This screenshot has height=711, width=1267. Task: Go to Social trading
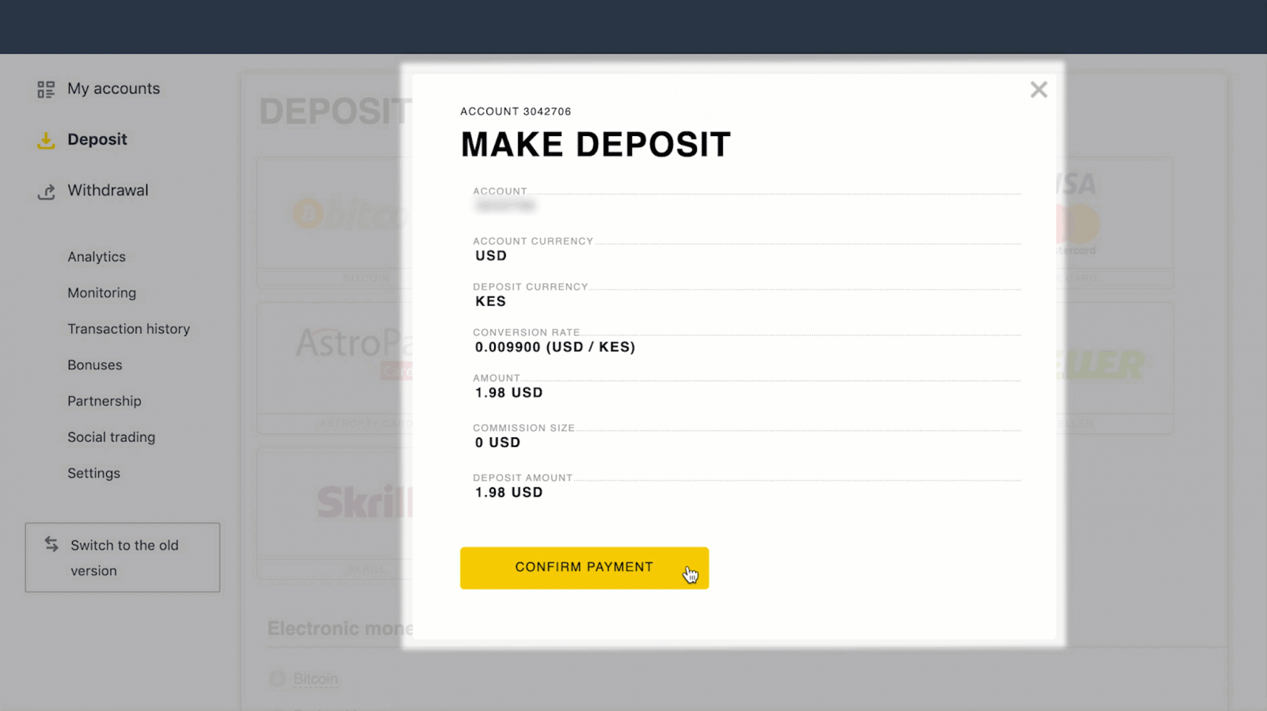point(112,437)
